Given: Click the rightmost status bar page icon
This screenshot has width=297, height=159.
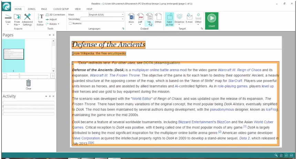Looking at the screenshot, I should [291, 156].
